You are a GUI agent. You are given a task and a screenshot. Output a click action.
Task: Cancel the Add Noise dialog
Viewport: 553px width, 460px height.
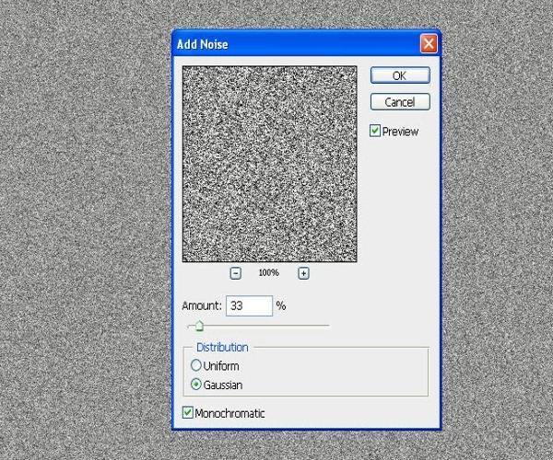tap(400, 102)
